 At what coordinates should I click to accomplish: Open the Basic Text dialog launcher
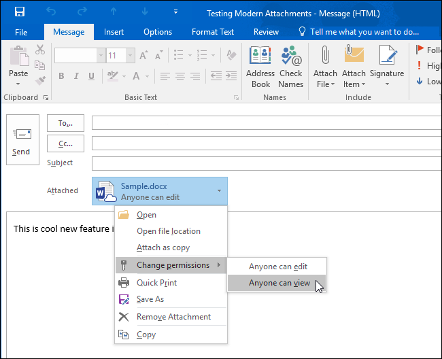pyautogui.click(x=236, y=97)
